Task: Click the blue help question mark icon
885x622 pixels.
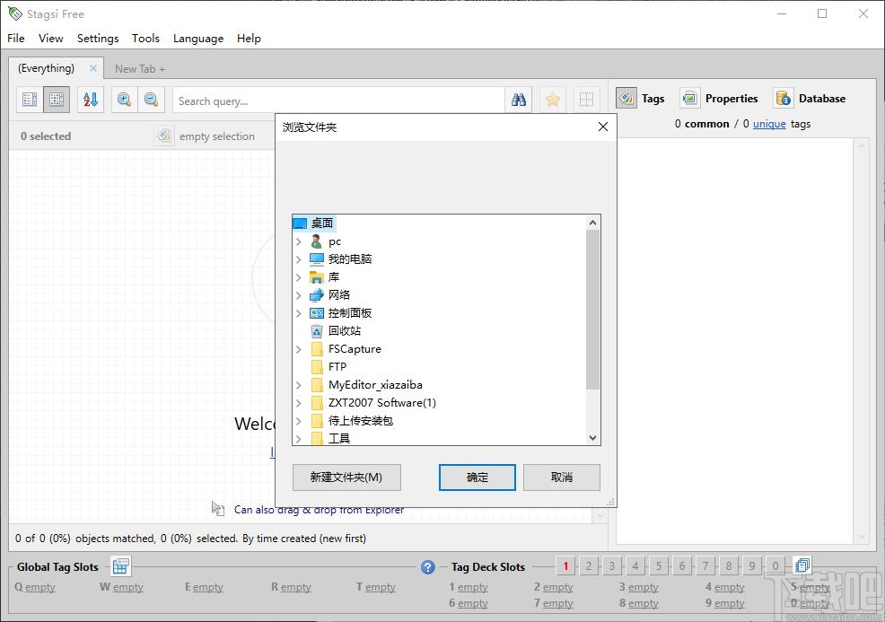Action: 428,566
